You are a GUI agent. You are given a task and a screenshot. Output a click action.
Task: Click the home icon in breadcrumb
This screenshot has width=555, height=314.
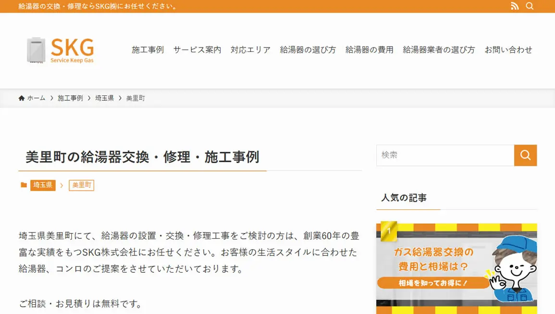click(x=22, y=98)
